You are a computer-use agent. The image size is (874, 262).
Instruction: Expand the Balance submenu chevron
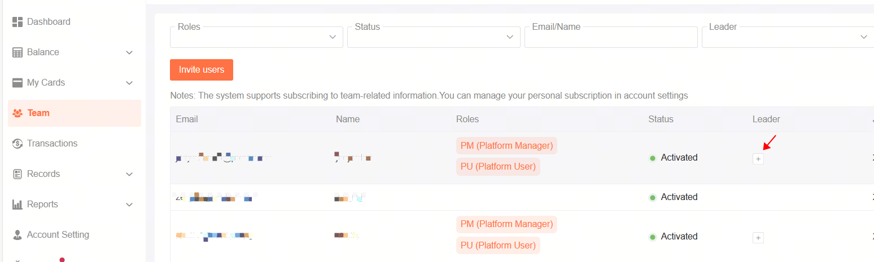[x=129, y=52]
